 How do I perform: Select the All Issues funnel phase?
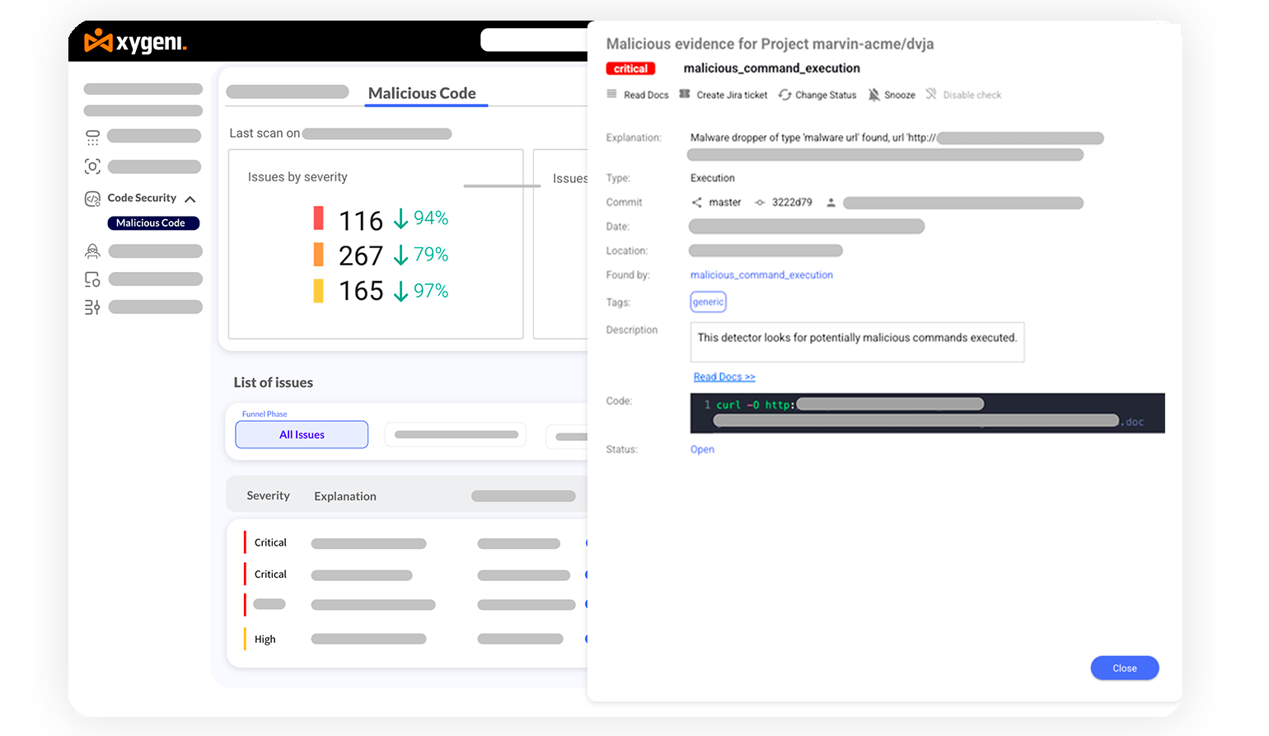click(302, 434)
